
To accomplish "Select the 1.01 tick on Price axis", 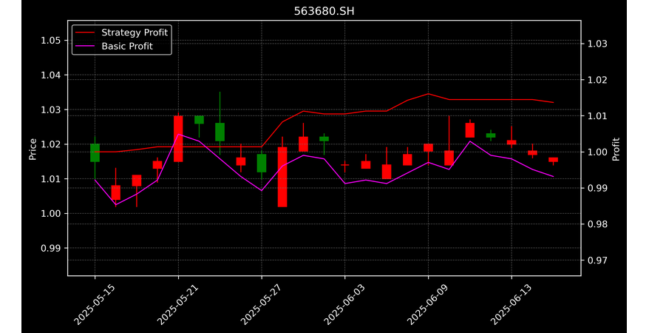I will tap(51, 179).
